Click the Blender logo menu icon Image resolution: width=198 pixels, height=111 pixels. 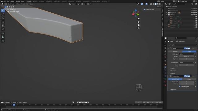click(2, 1)
